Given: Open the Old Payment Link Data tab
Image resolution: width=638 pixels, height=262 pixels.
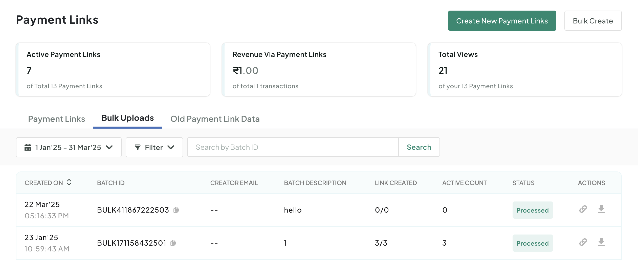Looking at the screenshot, I should 215,119.
